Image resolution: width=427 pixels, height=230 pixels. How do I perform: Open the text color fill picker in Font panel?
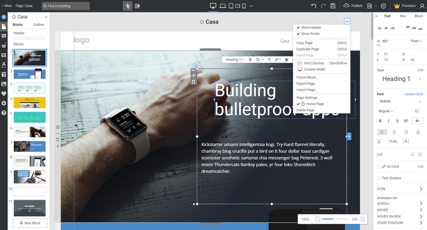point(417,121)
